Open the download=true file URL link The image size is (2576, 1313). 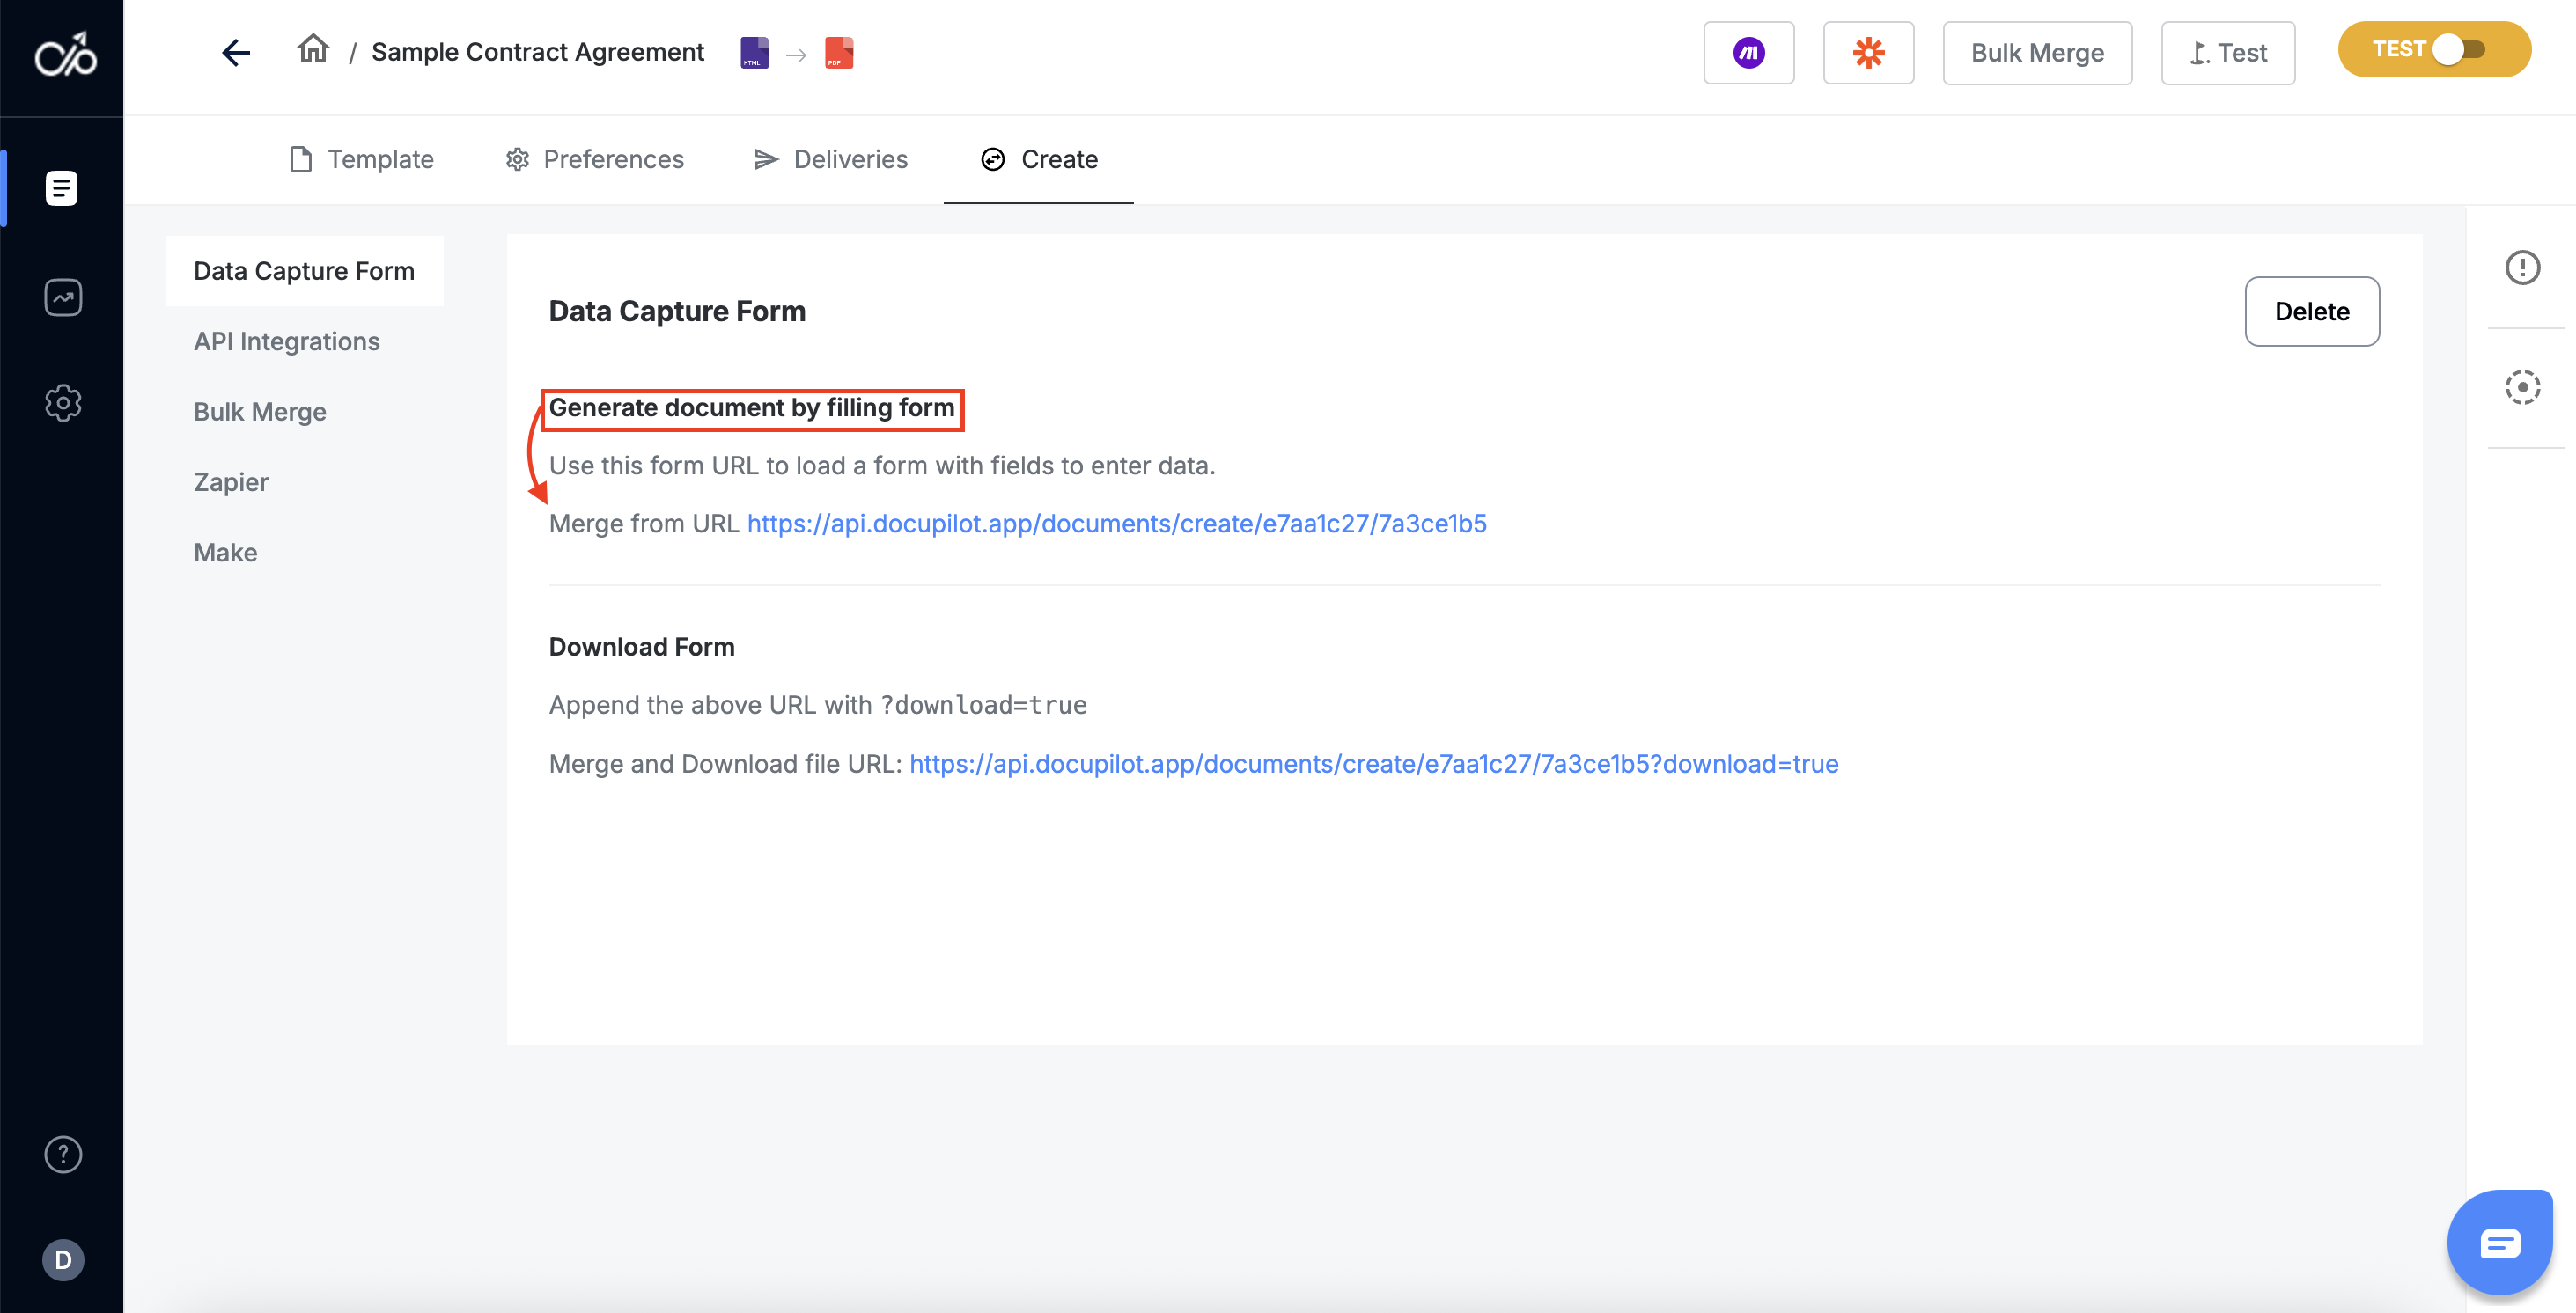click(1373, 765)
